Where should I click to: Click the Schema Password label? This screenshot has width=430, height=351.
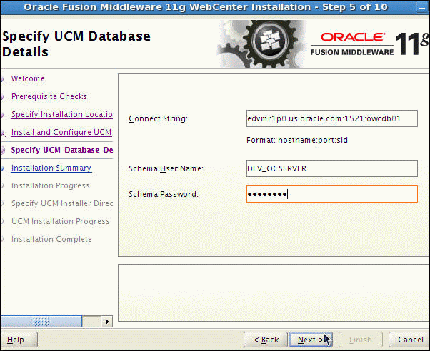[x=164, y=194]
